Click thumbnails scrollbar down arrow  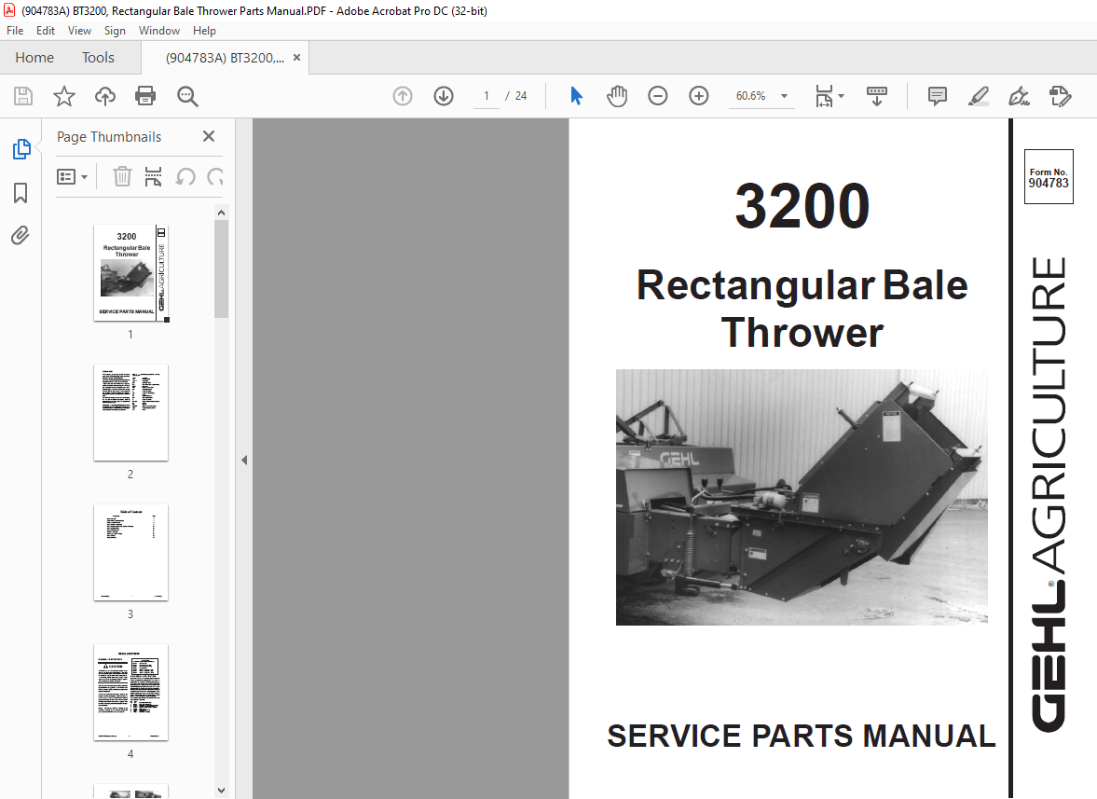(221, 791)
